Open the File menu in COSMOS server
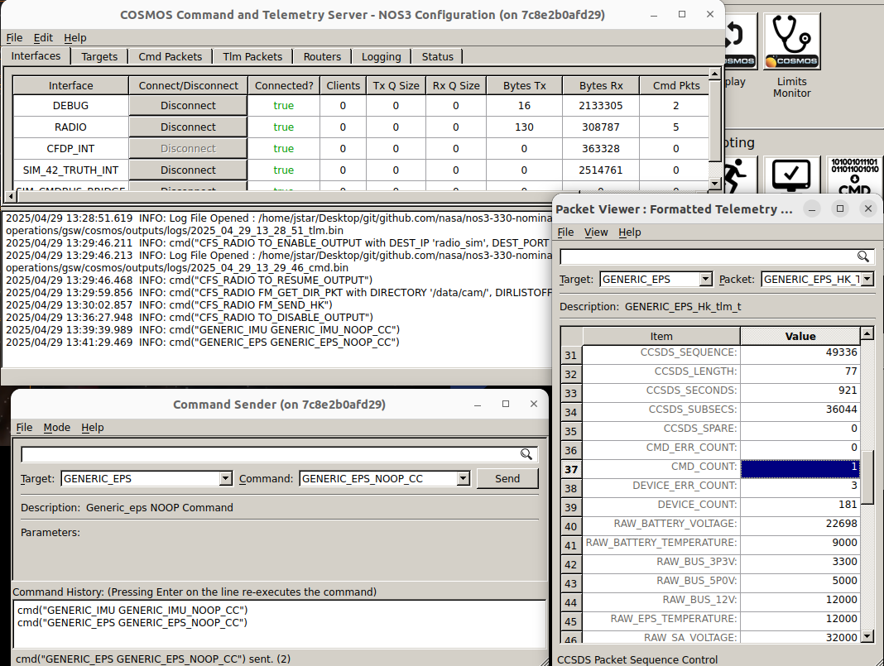The image size is (884, 666). 14,38
